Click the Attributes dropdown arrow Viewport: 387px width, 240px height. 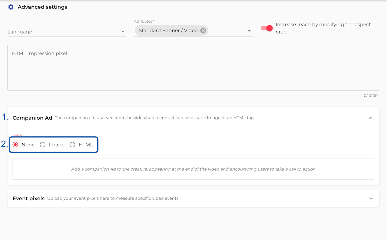(249, 31)
